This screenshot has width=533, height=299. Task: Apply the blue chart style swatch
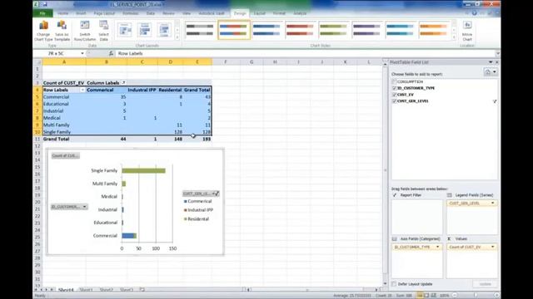click(266, 30)
